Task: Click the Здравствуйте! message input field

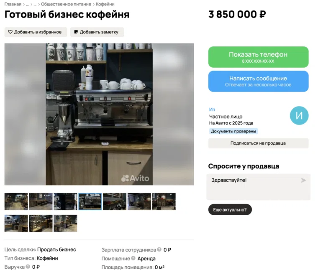Action: [259, 187]
